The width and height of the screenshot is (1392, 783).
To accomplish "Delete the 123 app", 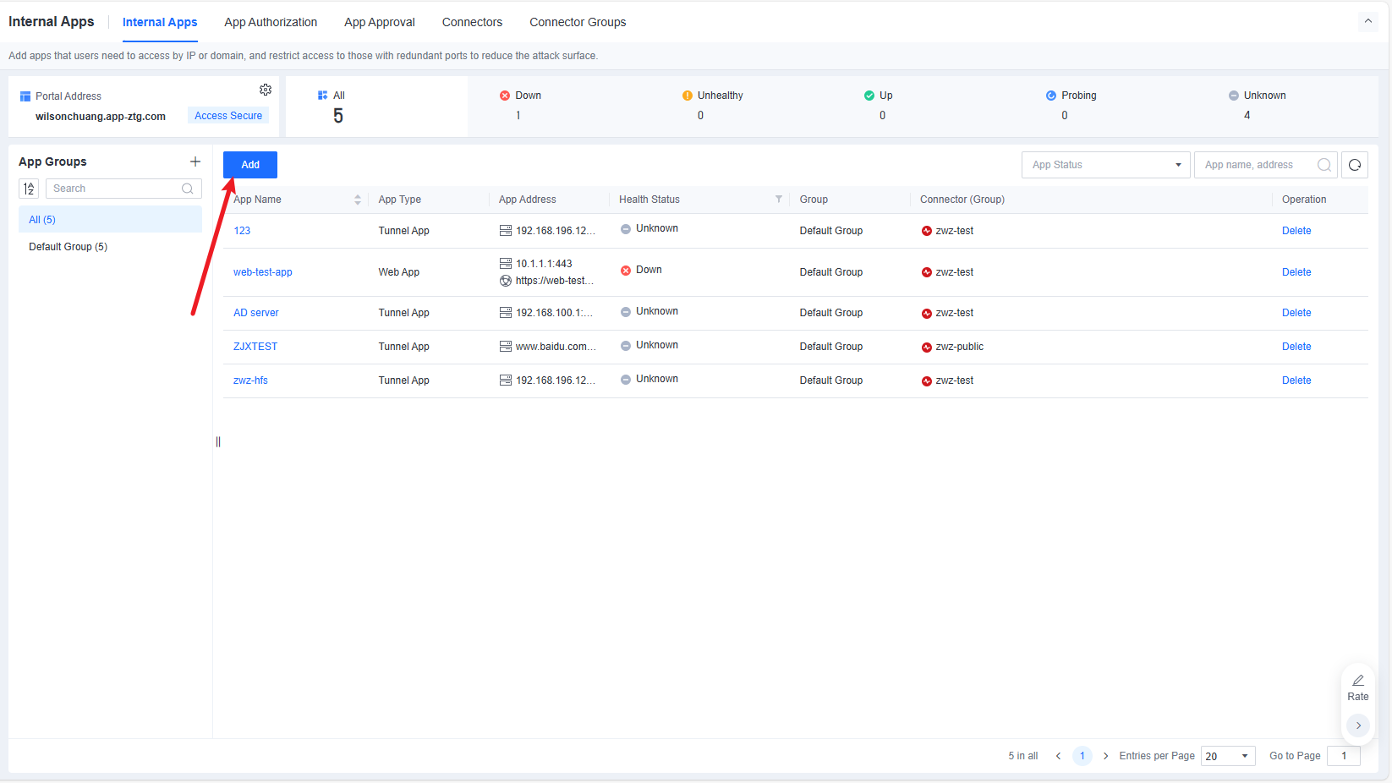I will click(x=1296, y=231).
